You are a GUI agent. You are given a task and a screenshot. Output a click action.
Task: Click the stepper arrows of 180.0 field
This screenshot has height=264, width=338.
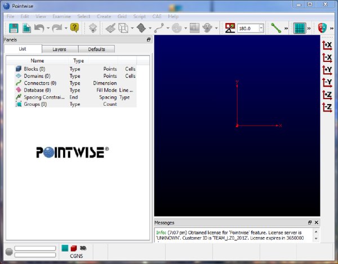[x=261, y=28]
